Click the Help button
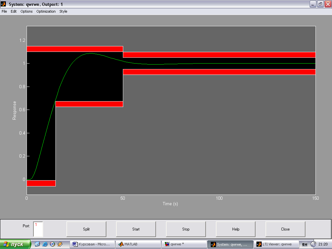332x249 pixels. point(236,229)
